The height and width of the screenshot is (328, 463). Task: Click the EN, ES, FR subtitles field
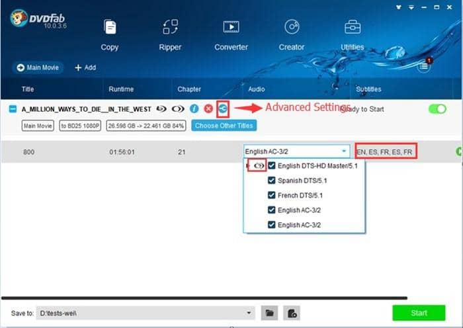(386, 151)
